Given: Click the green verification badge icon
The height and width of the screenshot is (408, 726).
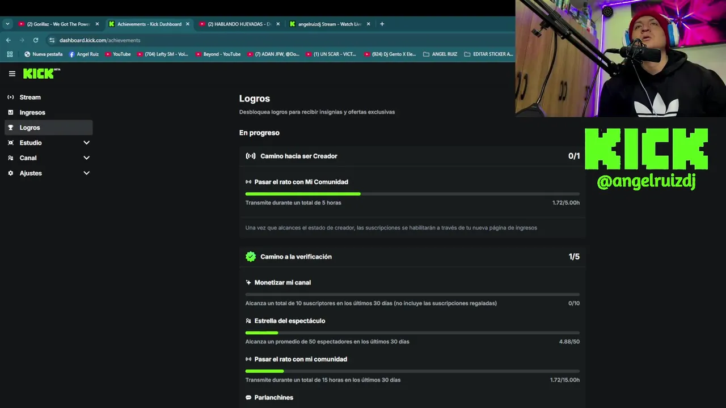Looking at the screenshot, I should (251, 257).
